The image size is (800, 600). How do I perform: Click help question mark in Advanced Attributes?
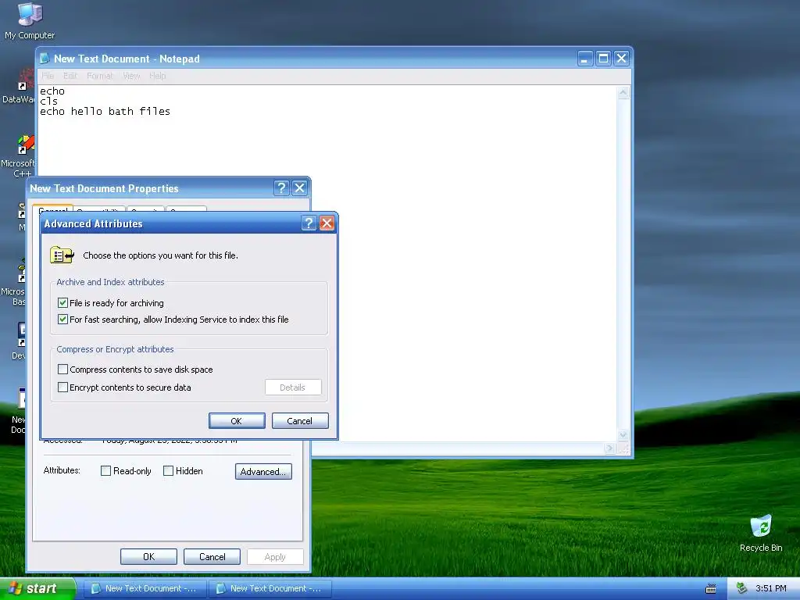point(308,223)
